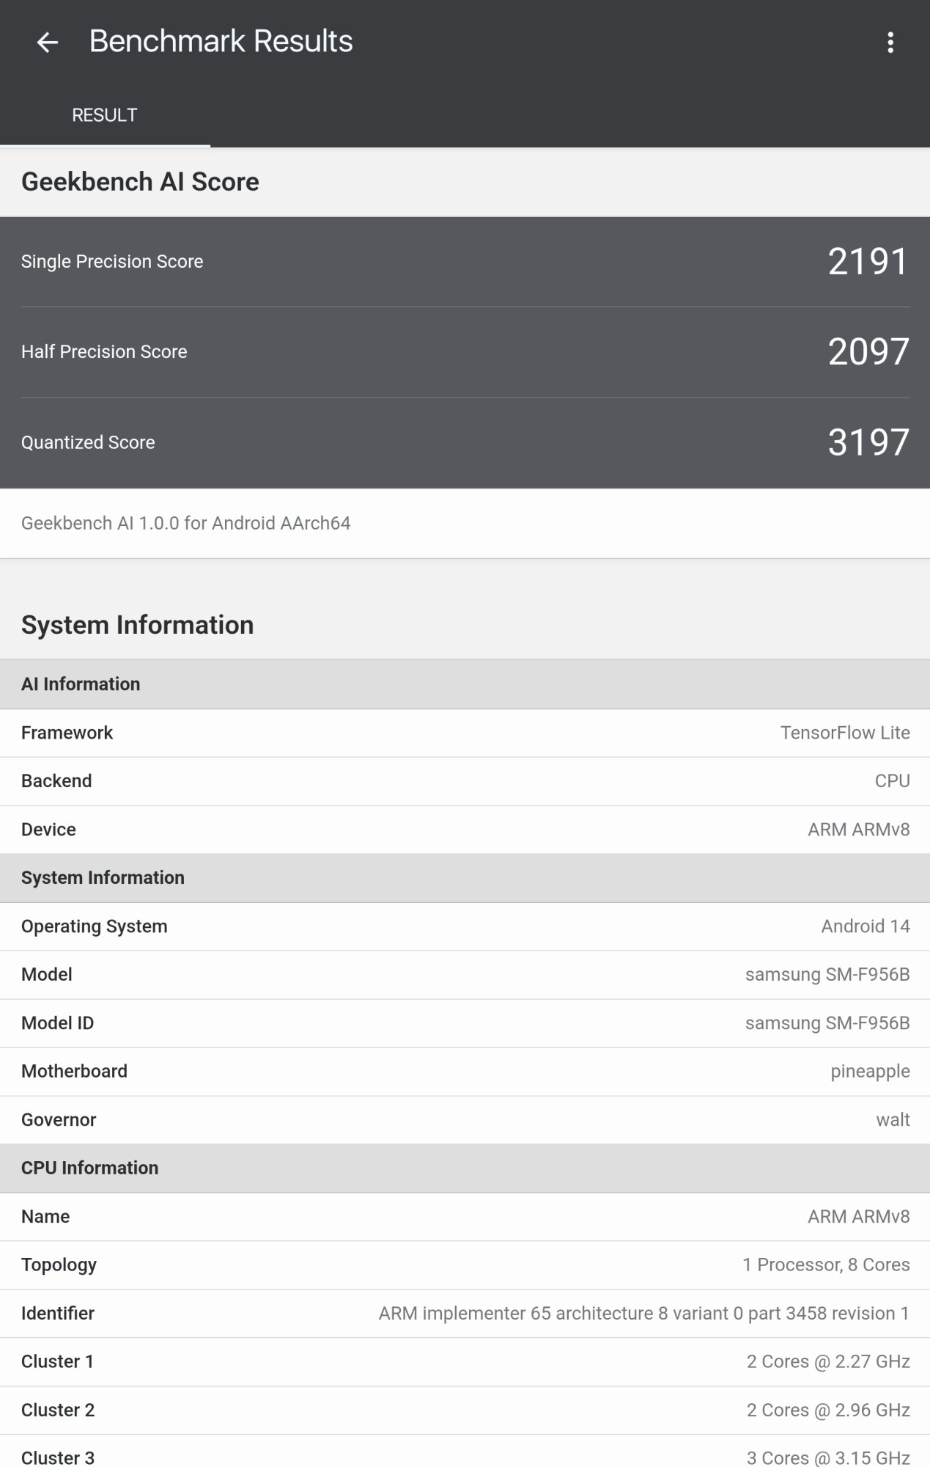Tap ARM ARMv8 value in Name row
The height and width of the screenshot is (1467, 930).
pyautogui.click(x=859, y=1217)
